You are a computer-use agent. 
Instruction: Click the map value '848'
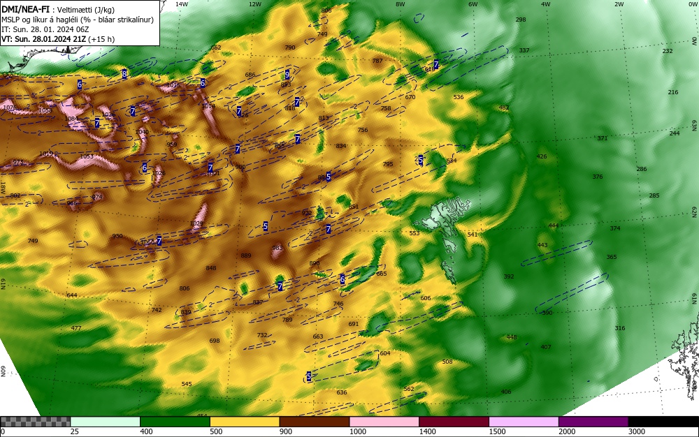211,268
